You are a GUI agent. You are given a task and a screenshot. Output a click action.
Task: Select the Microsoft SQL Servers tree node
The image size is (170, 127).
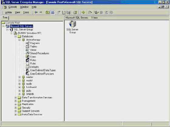coord(22,26)
